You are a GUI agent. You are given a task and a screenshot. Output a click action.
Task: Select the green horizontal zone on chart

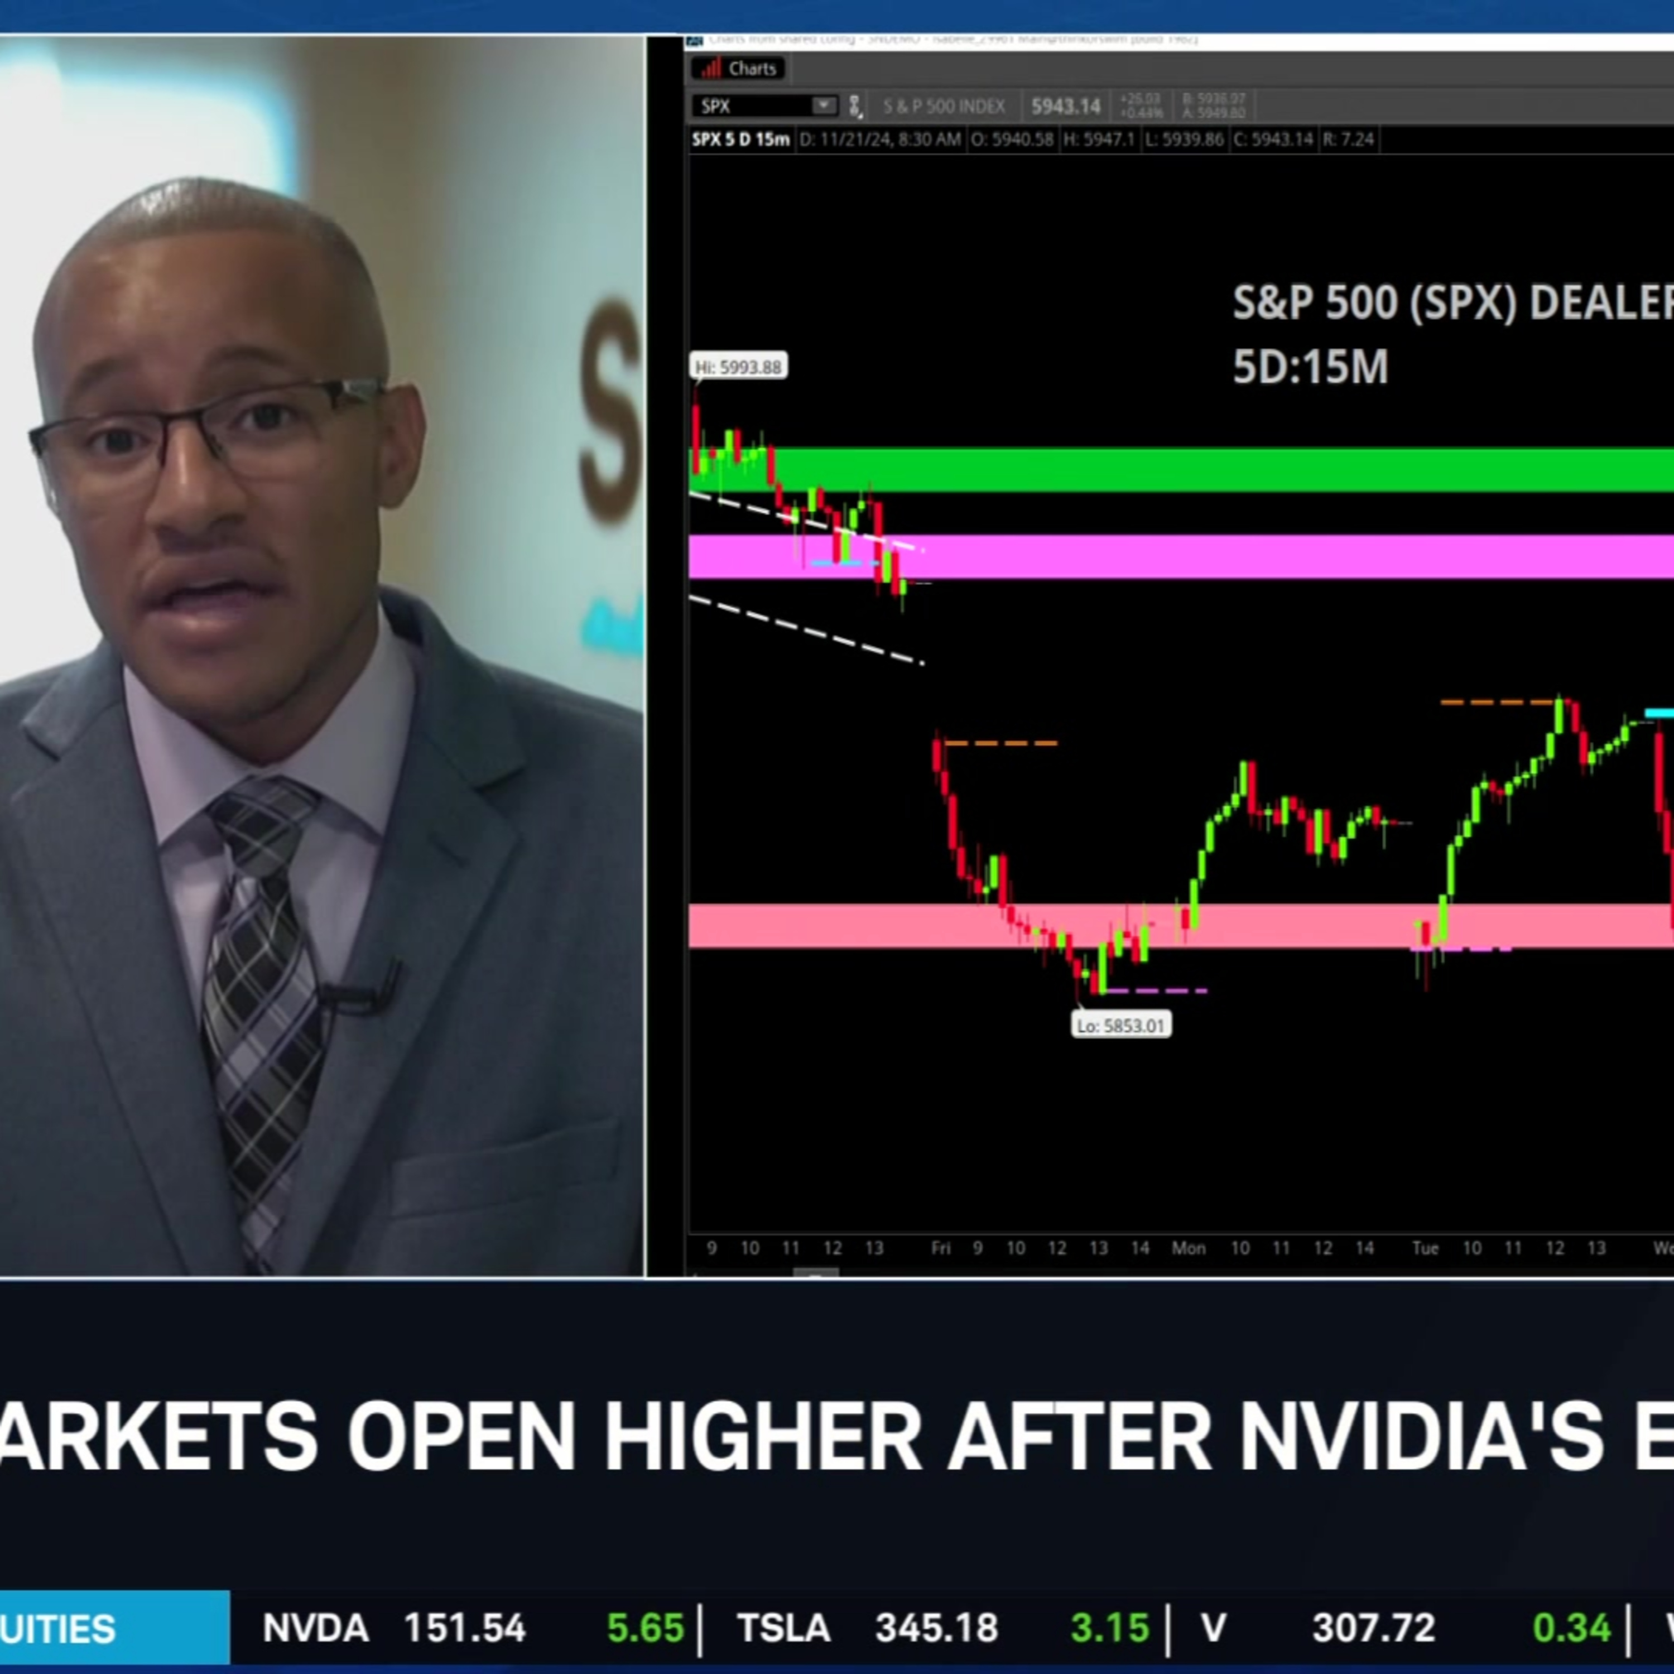click(x=1181, y=470)
